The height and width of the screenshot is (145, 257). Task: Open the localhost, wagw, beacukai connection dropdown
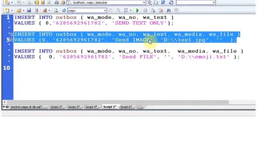tap(144, 2)
